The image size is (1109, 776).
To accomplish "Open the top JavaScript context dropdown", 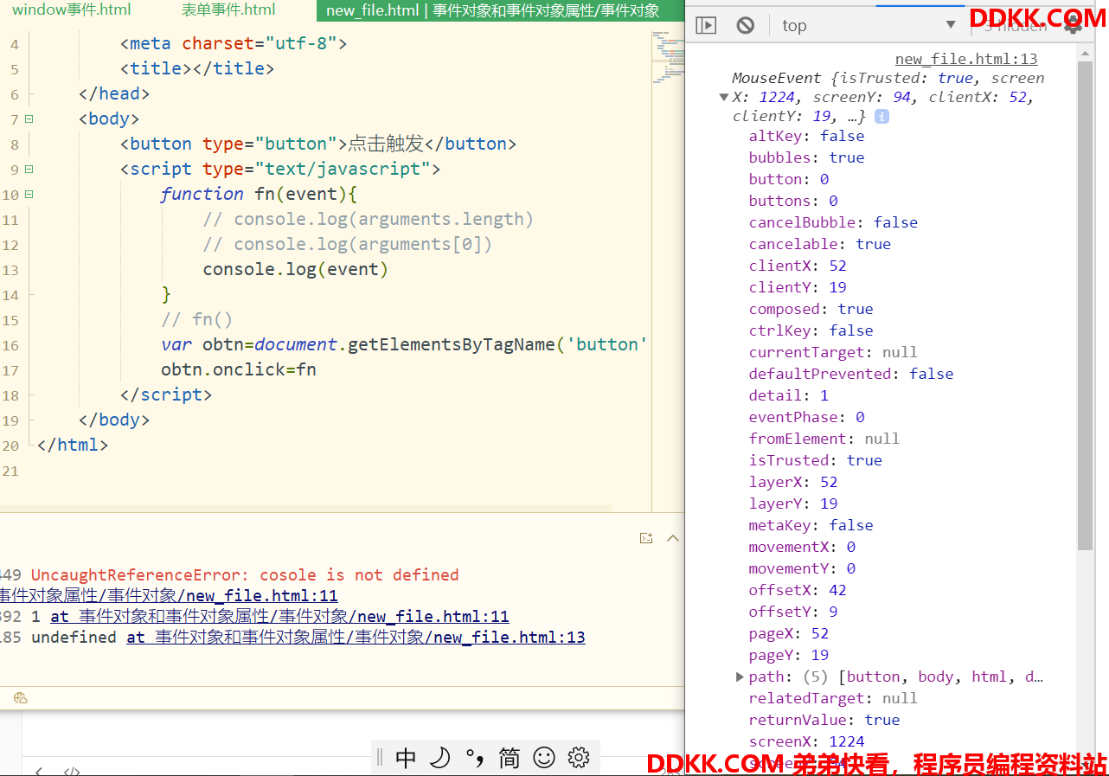I will pos(869,25).
